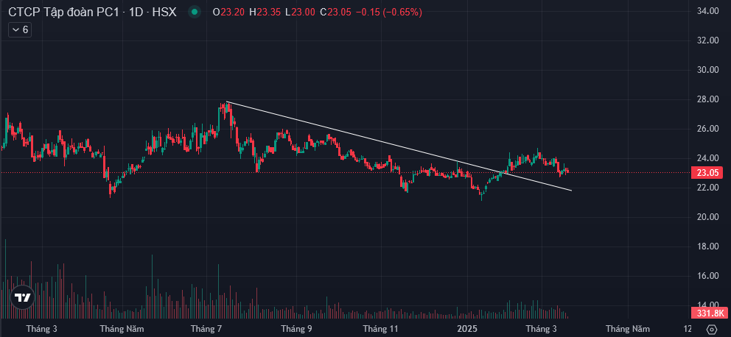Click the 32.00 price axis label
The width and height of the screenshot is (731, 337).
(707, 40)
